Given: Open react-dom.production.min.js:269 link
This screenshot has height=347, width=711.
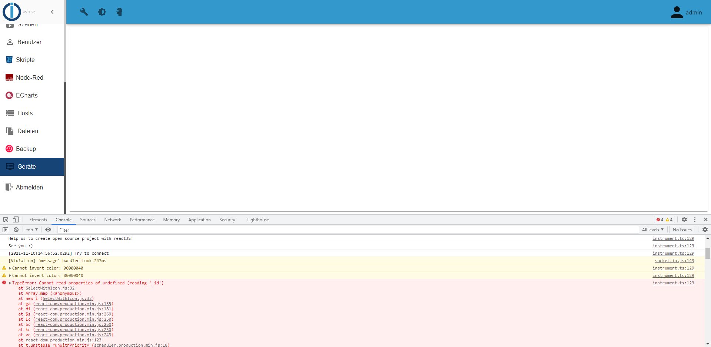Looking at the screenshot, I should (73, 314).
